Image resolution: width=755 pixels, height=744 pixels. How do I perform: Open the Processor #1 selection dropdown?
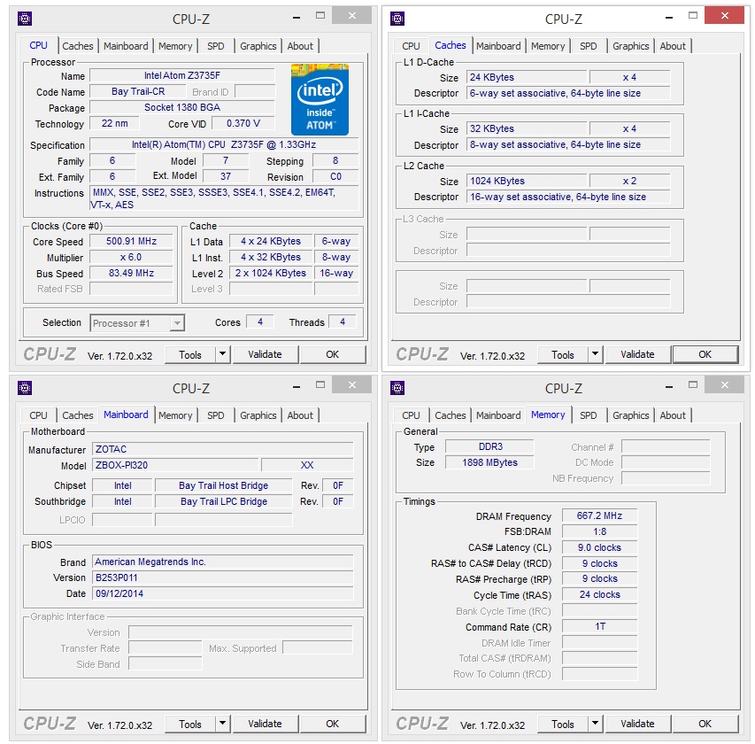point(137,323)
